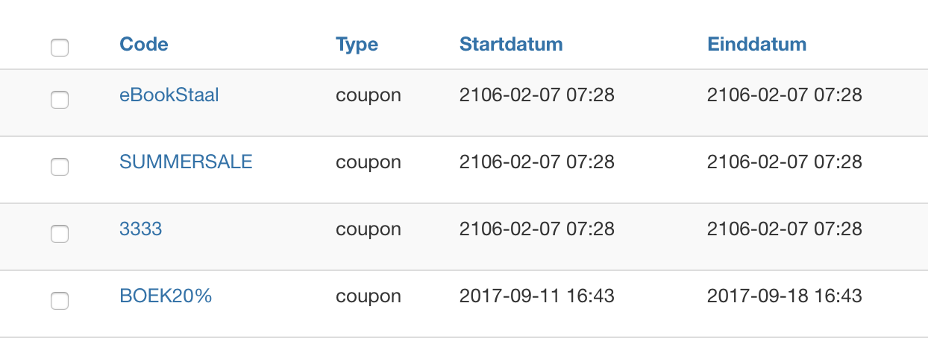Click the Startdatum value in the eBookStaal row

(536, 95)
